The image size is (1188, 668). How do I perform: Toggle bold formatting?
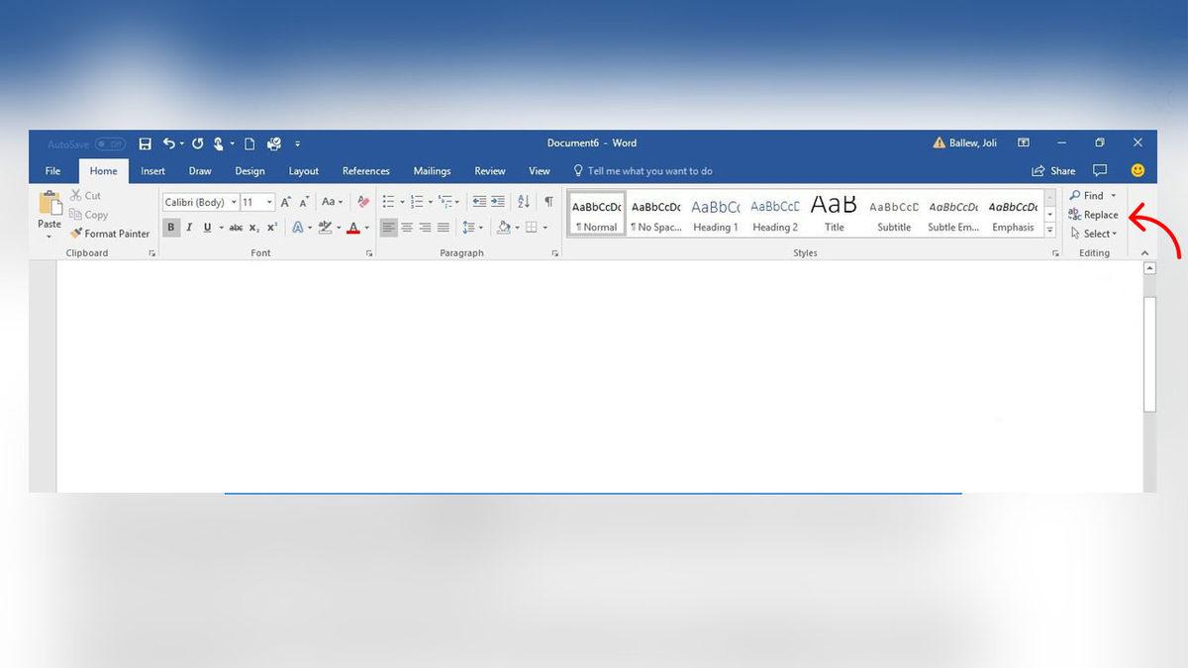[170, 228]
